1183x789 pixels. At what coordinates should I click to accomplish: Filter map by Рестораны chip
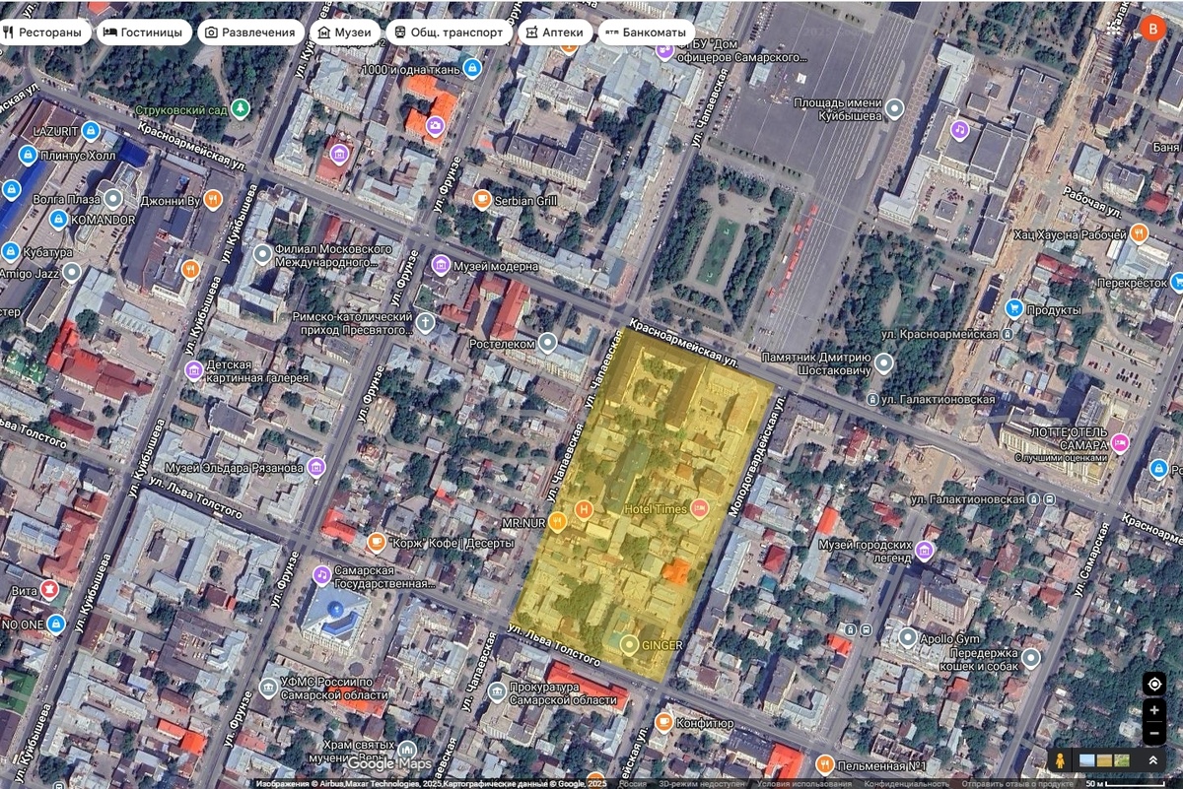pyautogui.click(x=45, y=33)
